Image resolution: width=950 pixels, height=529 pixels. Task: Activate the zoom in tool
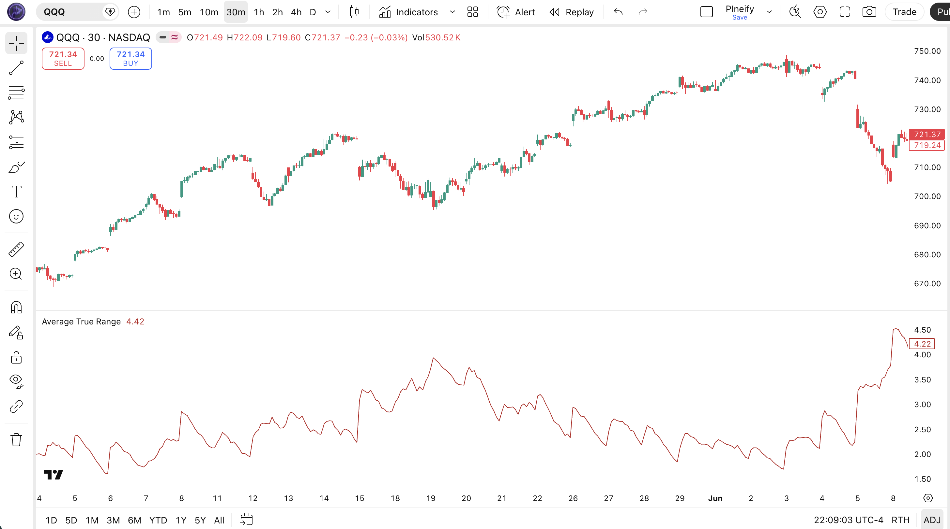coord(16,274)
